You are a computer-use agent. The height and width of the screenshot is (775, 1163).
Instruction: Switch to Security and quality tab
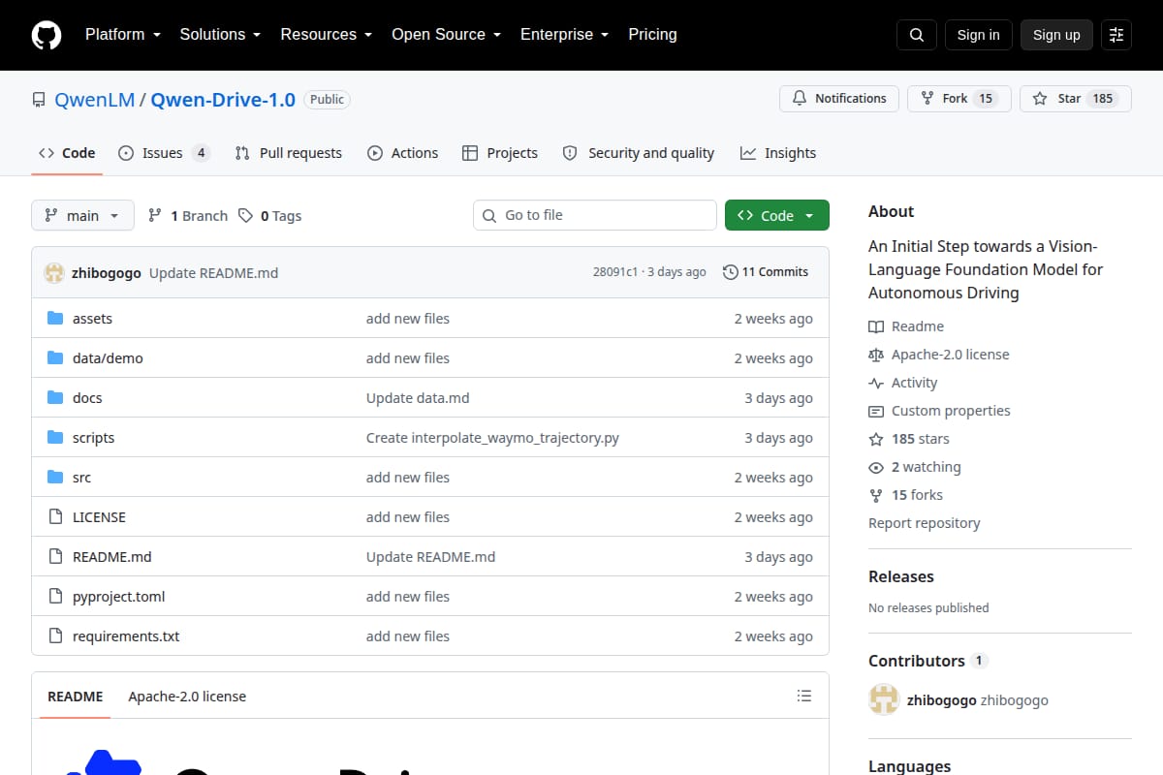point(639,153)
